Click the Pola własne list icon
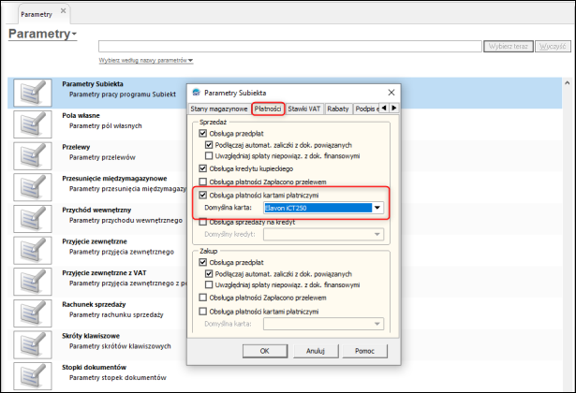Image resolution: width=576 pixels, height=393 pixels. pyautogui.click(x=33, y=124)
